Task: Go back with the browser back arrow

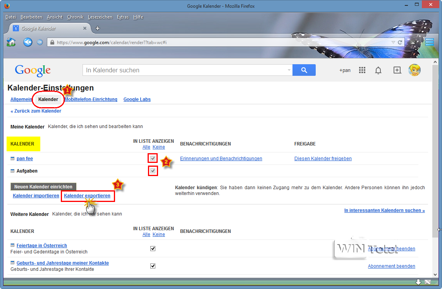Action: click(x=28, y=42)
